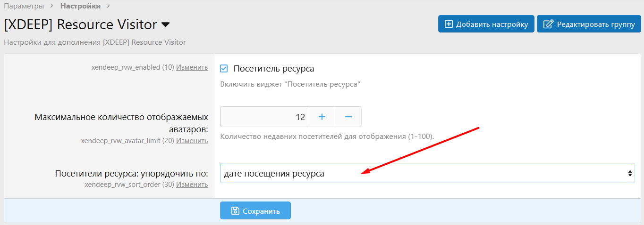Go to Параметры breadcrumb

coord(24,6)
